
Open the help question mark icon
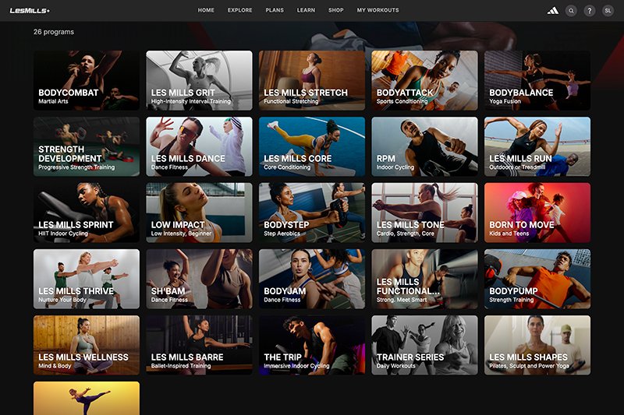coord(590,11)
